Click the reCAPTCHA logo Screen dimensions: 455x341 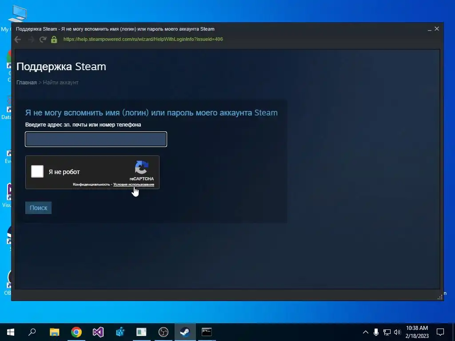142,167
